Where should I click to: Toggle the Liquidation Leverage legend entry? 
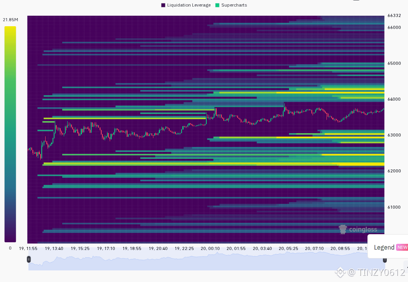tap(186, 5)
